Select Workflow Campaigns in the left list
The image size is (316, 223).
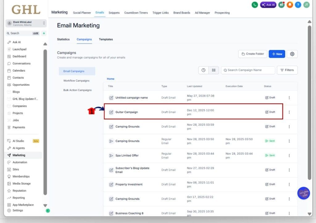pos(77,81)
